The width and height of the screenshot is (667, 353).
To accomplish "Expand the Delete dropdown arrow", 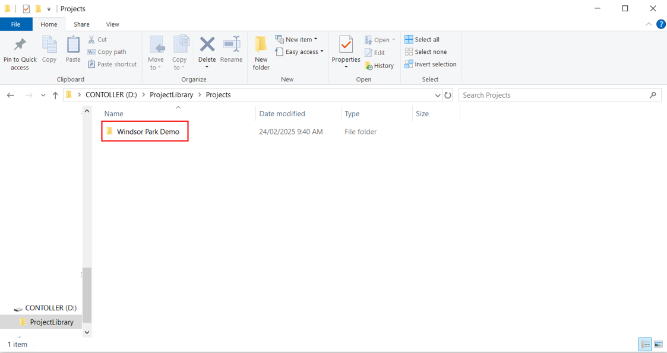I will tap(207, 67).
